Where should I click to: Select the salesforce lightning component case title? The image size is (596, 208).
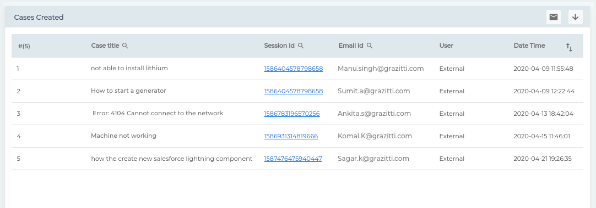click(x=172, y=159)
